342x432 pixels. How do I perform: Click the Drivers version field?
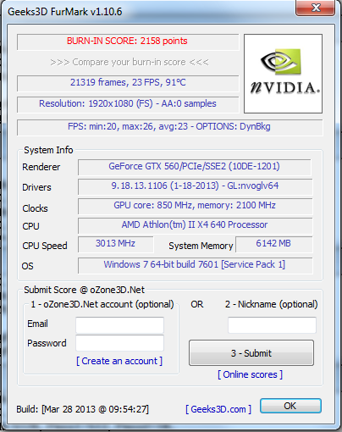[x=196, y=186]
